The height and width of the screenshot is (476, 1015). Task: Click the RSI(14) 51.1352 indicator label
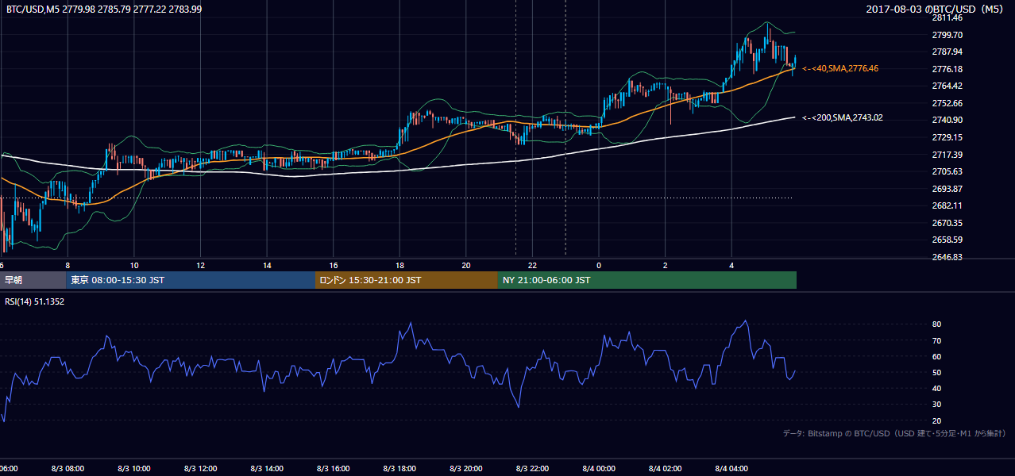click(x=35, y=301)
